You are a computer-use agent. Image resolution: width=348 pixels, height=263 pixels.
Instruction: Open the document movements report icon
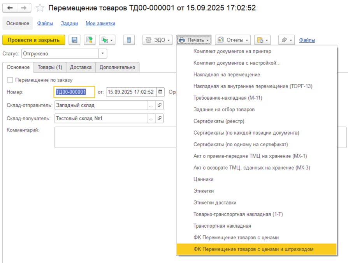click(129, 40)
